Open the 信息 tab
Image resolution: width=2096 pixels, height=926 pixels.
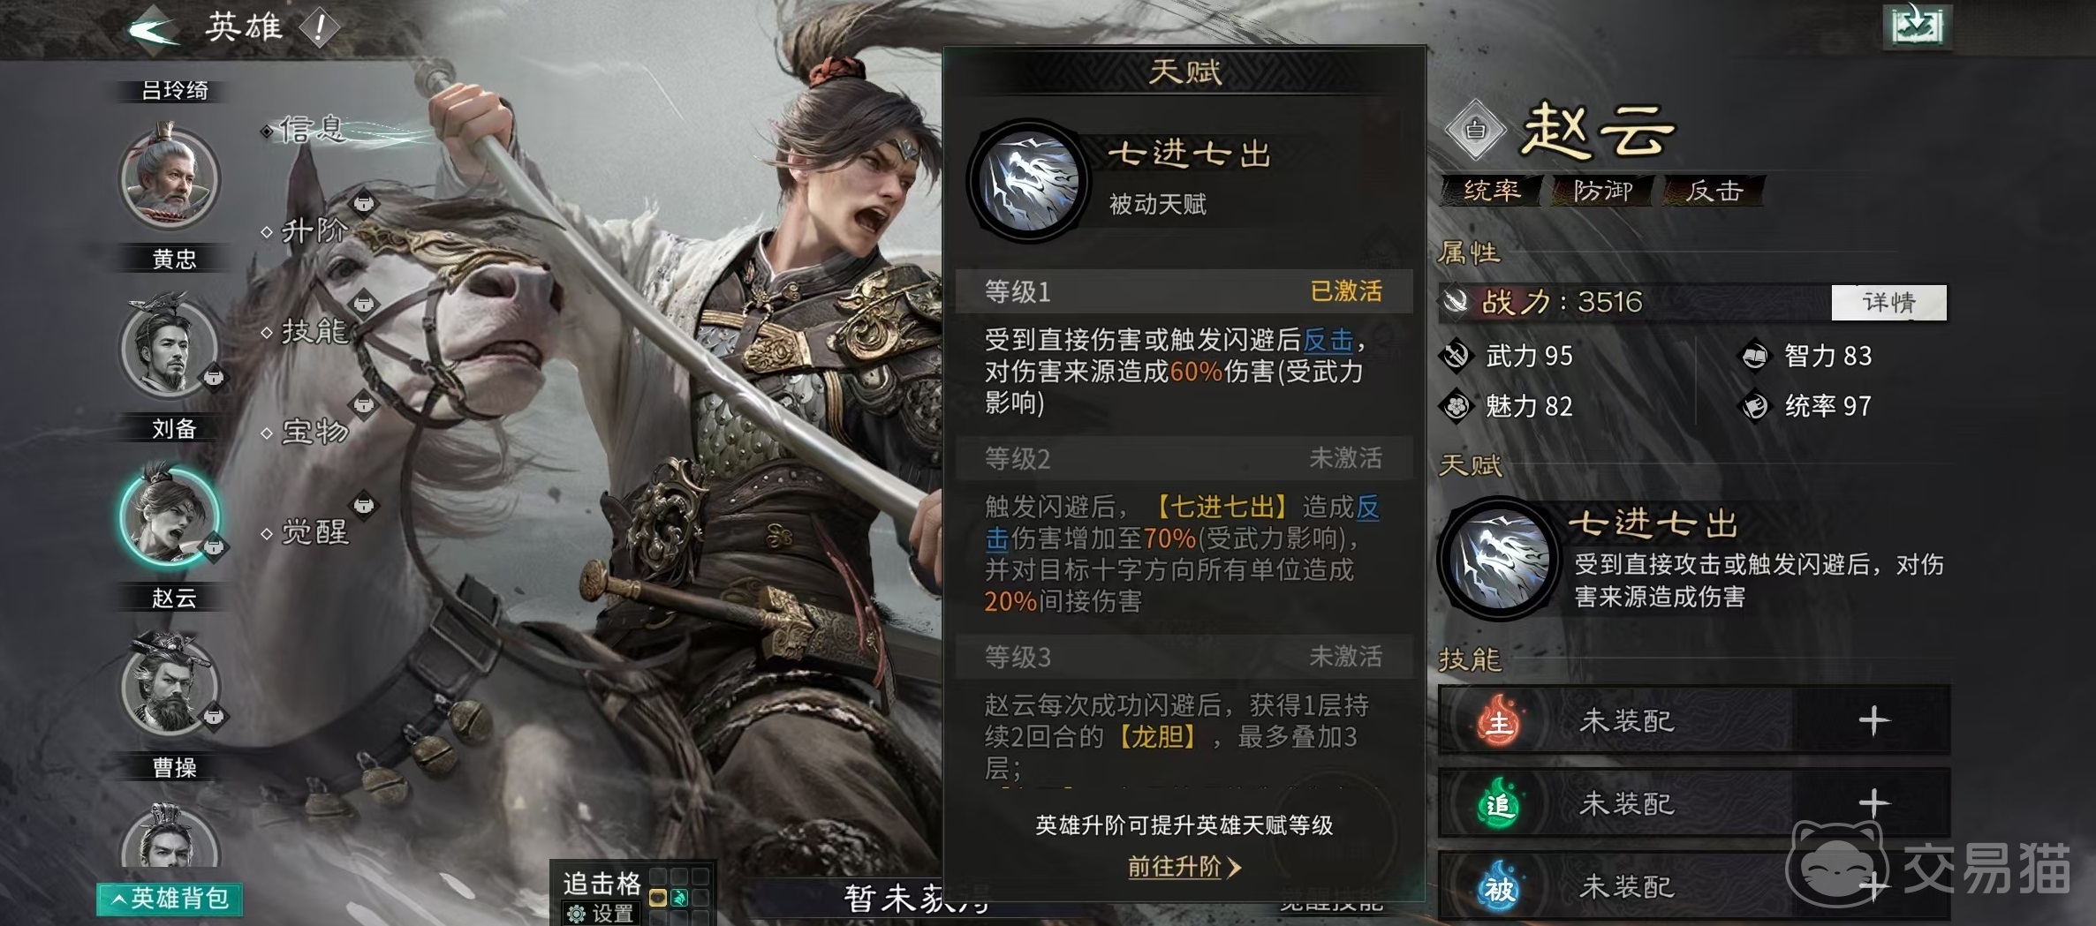[310, 130]
